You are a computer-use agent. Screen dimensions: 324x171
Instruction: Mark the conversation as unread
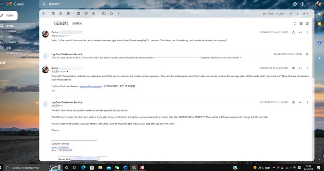point(78,14)
